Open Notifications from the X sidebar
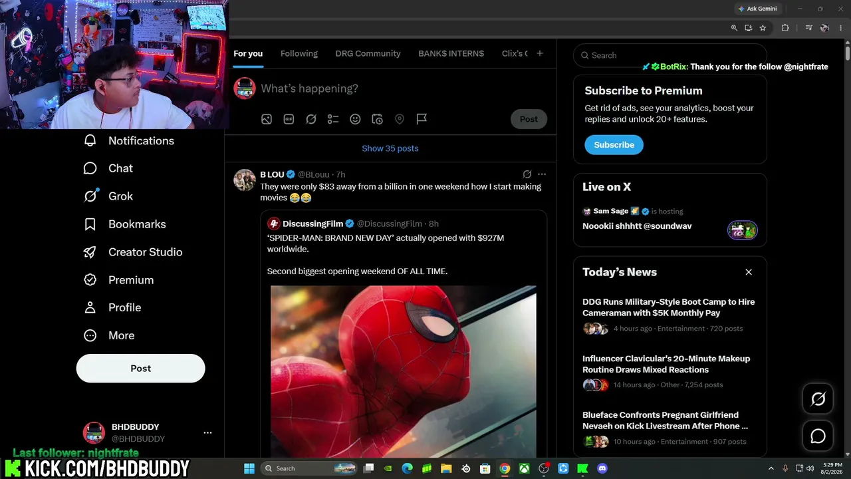Screen dimensions: 851x479 coord(129,140)
